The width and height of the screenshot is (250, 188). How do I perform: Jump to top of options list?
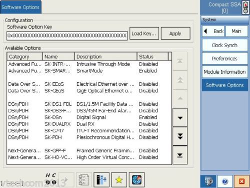pos(180,61)
